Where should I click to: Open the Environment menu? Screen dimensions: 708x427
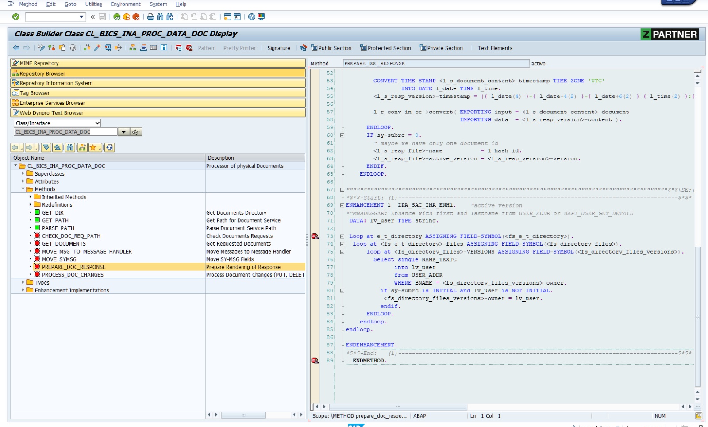(x=126, y=4)
